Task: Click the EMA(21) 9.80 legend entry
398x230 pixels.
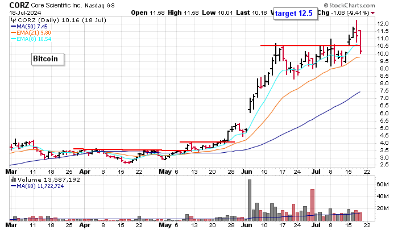Action: [31, 33]
